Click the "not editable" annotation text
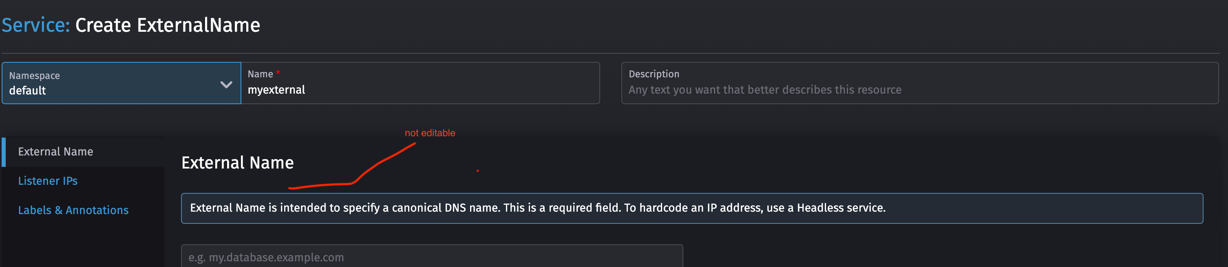1228x267 pixels. 429,133
